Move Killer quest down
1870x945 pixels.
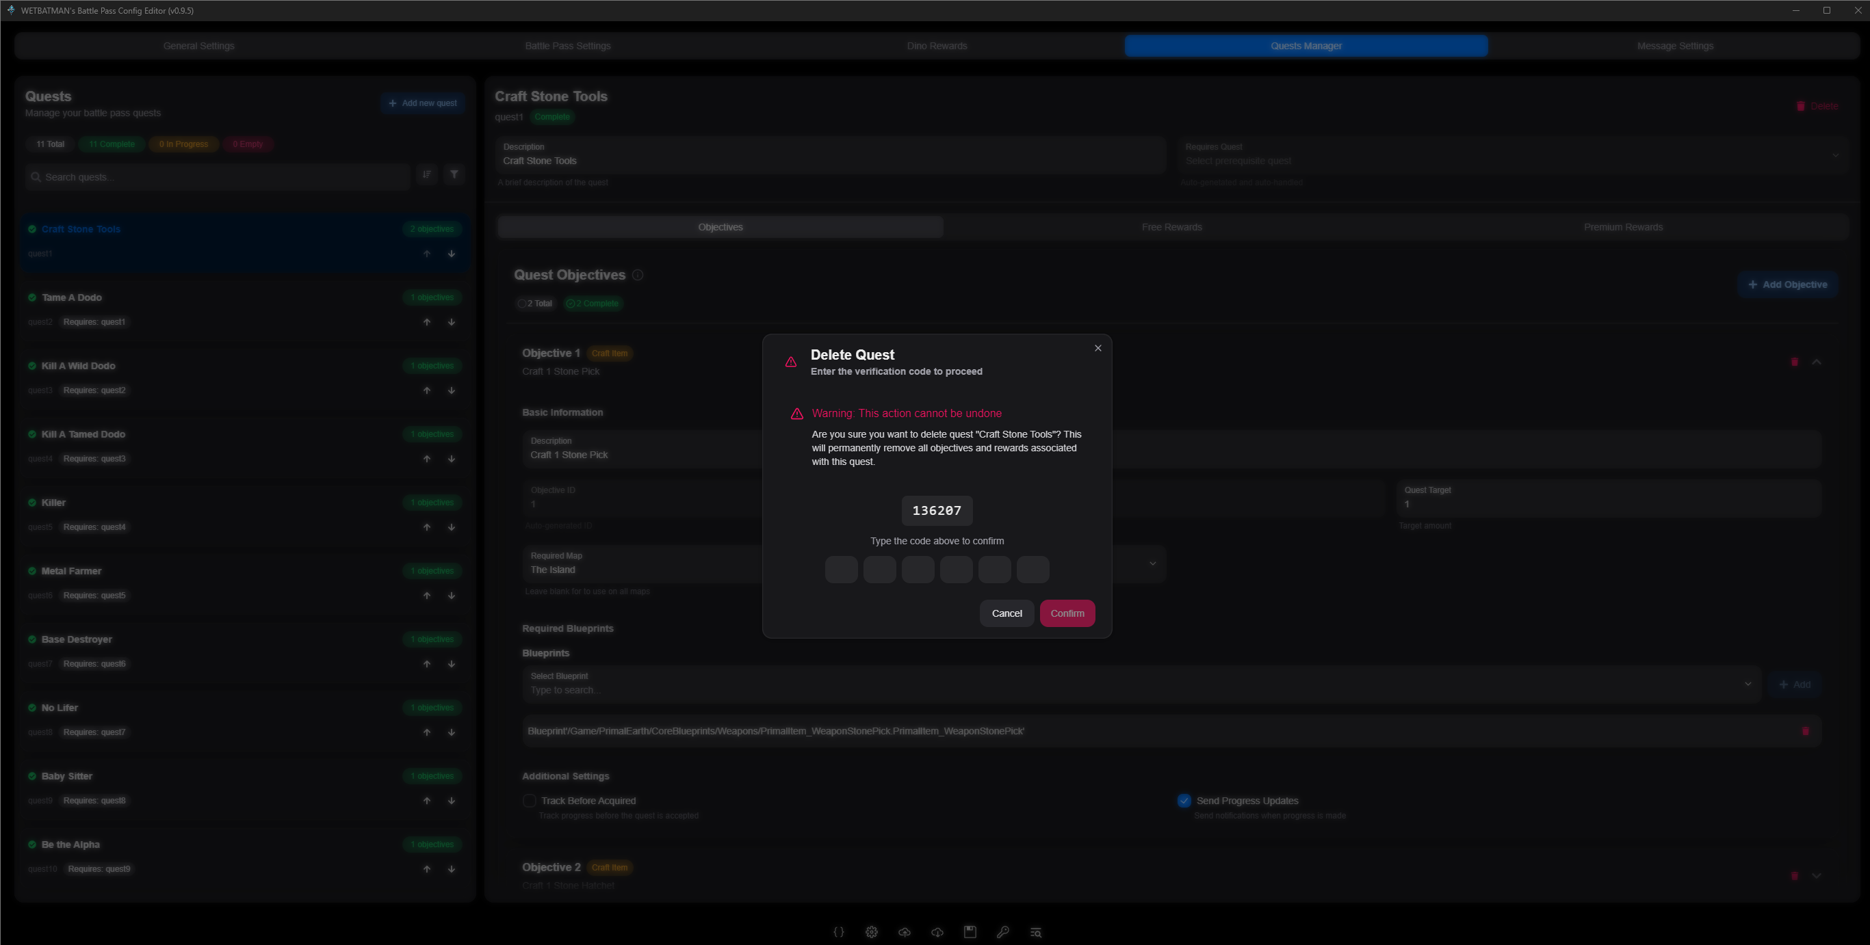(x=452, y=527)
